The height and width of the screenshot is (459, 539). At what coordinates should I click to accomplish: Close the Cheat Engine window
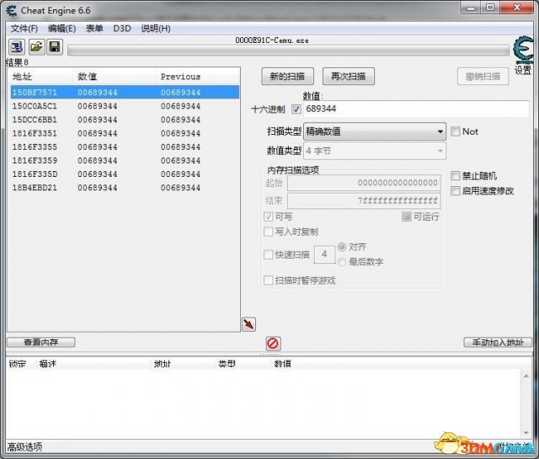coord(516,8)
